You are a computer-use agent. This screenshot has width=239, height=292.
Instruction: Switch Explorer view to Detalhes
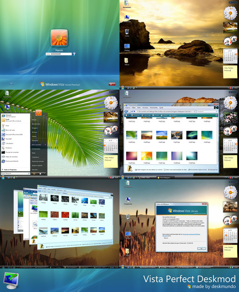click(x=173, y=115)
